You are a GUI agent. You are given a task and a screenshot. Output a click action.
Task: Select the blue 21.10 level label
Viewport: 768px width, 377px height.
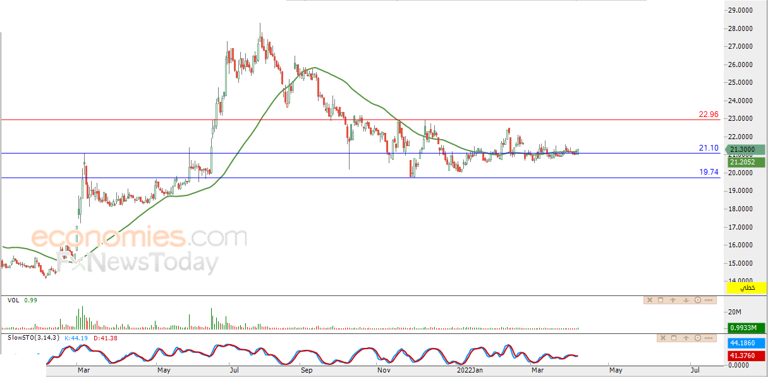pos(709,148)
